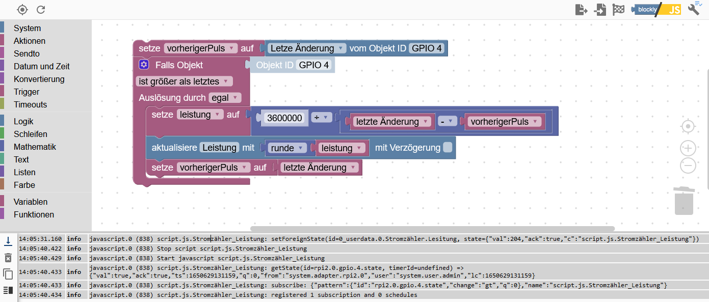This screenshot has height=302, width=709.
Task: Open vorherigerPuls dropdown in the bottom setze block
Action: coord(214,168)
